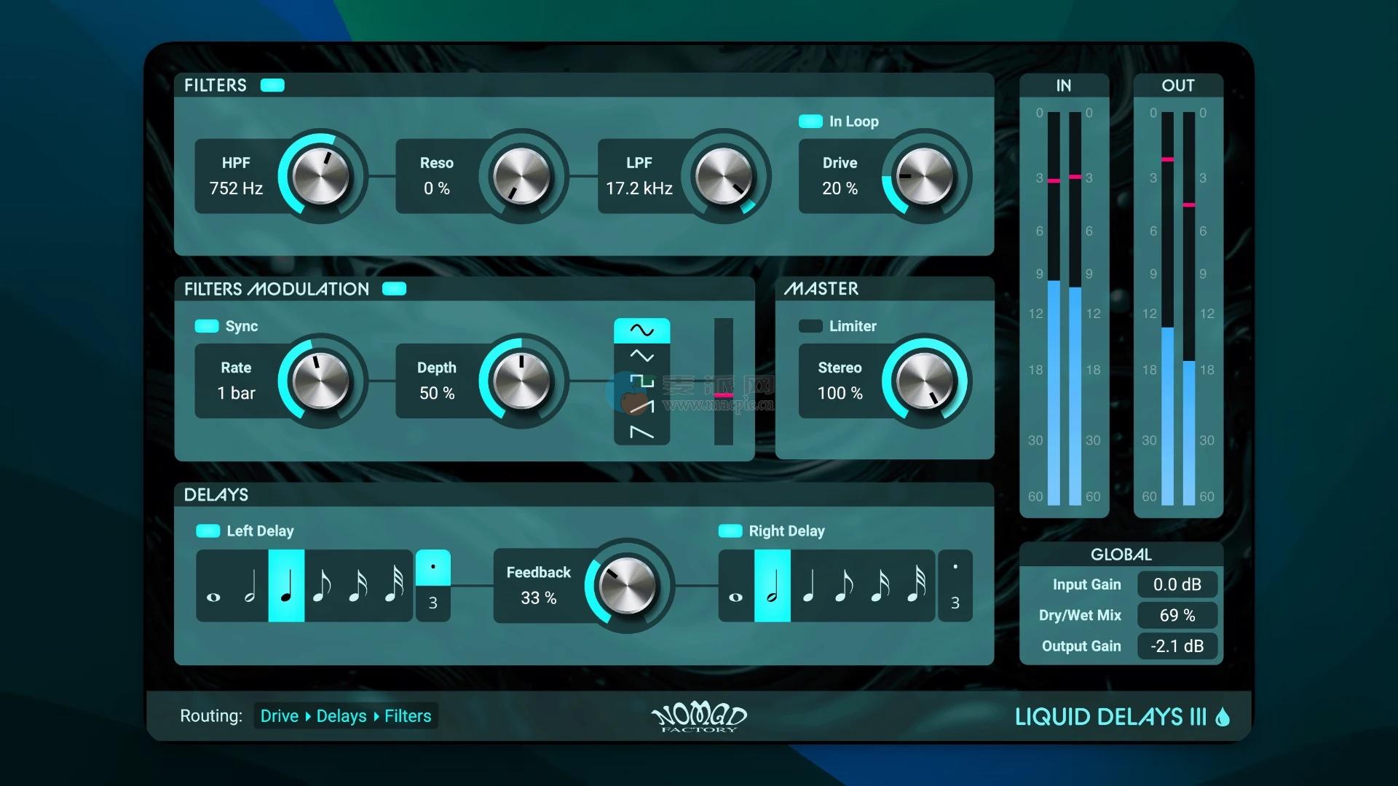
Task: Toggle the Left Delay enable switch
Action: coord(208,531)
